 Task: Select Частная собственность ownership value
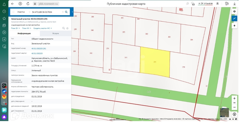pyautogui.click(x=42, y=87)
